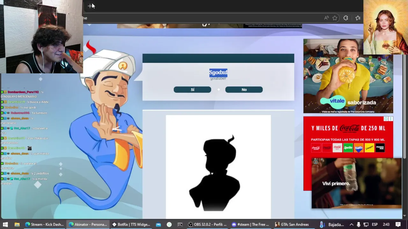Open BotRix TTS Widget taskbar window
This screenshot has width=408, height=229.
coord(131,225)
